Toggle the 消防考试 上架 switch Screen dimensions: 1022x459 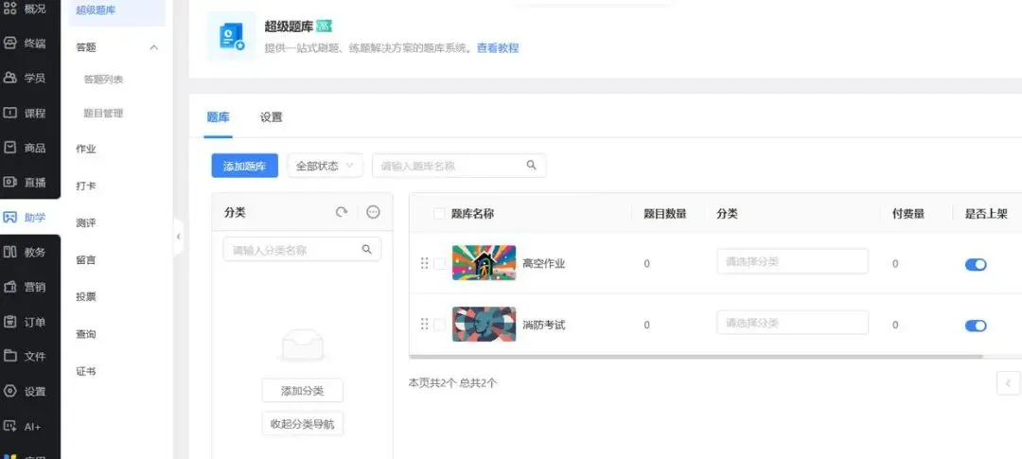coord(975,326)
